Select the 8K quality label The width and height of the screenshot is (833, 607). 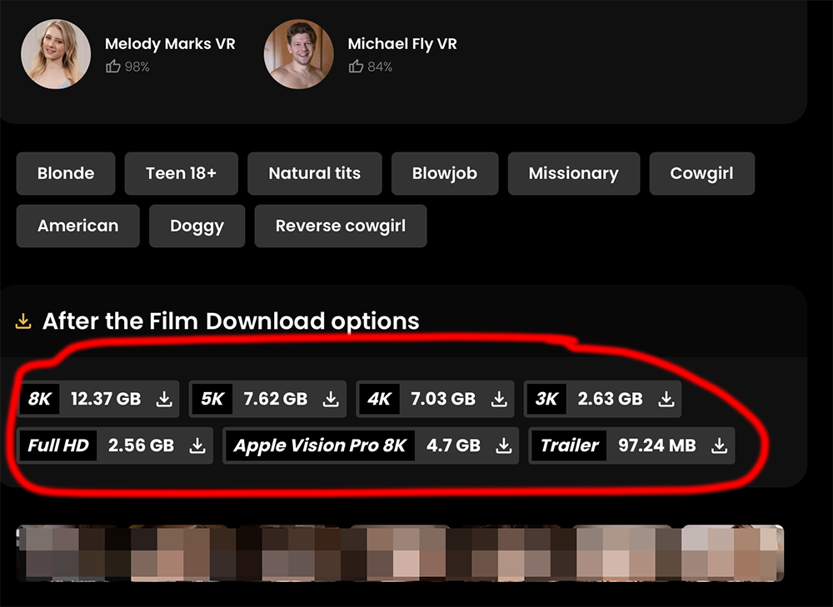click(40, 399)
